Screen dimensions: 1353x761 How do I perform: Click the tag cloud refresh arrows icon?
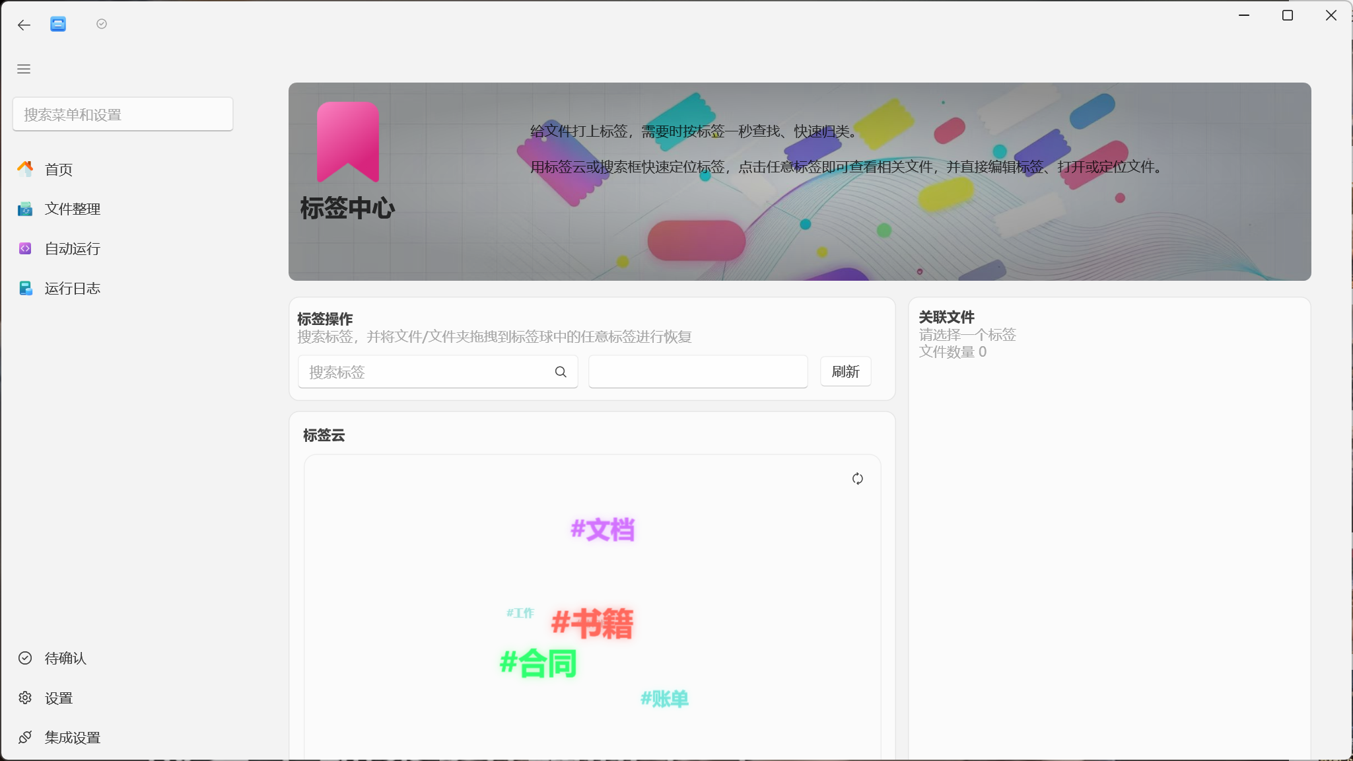coord(857,479)
